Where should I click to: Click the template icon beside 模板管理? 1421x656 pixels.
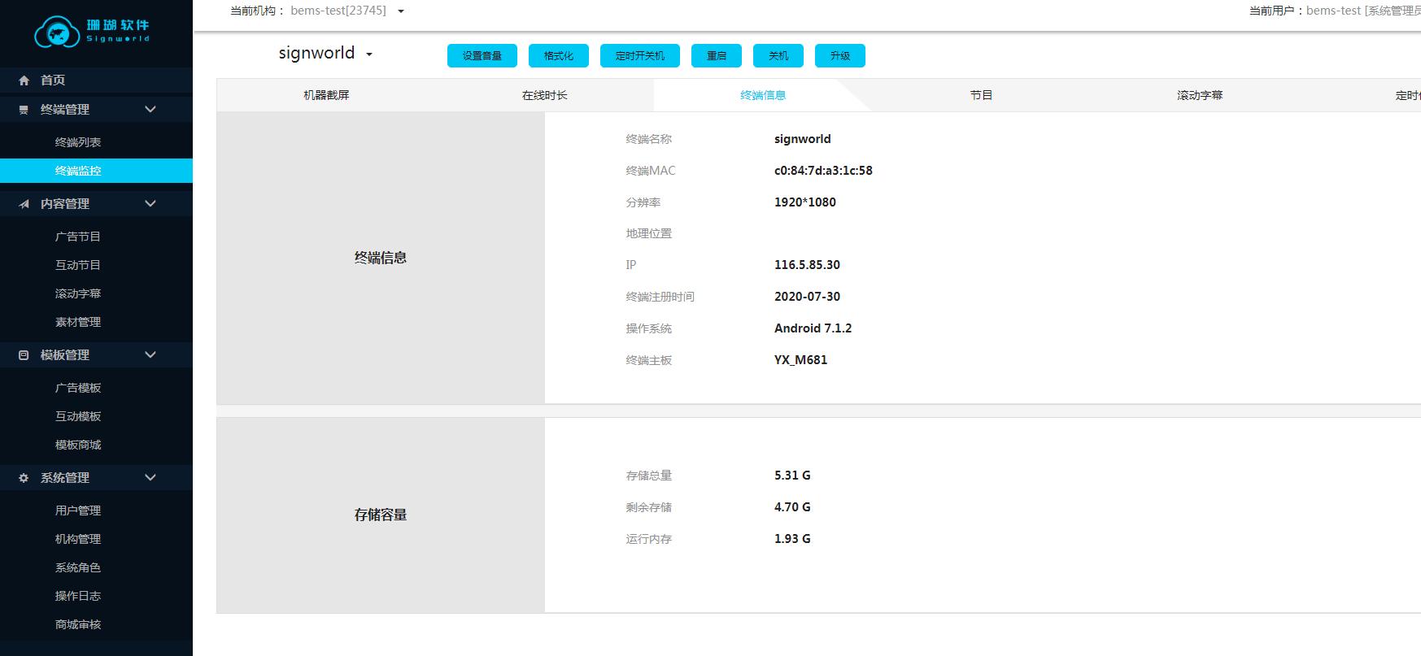coord(24,355)
